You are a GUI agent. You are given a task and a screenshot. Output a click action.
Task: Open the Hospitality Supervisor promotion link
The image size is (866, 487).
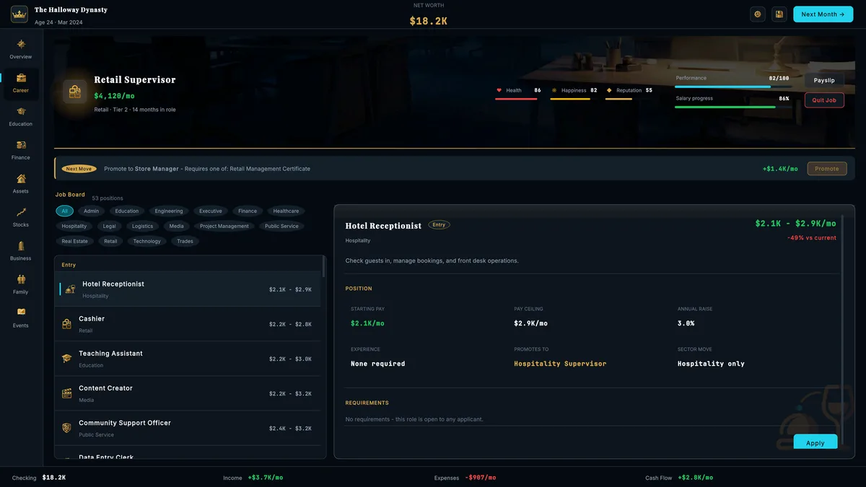pyautogui.click(x=560, y=364)
